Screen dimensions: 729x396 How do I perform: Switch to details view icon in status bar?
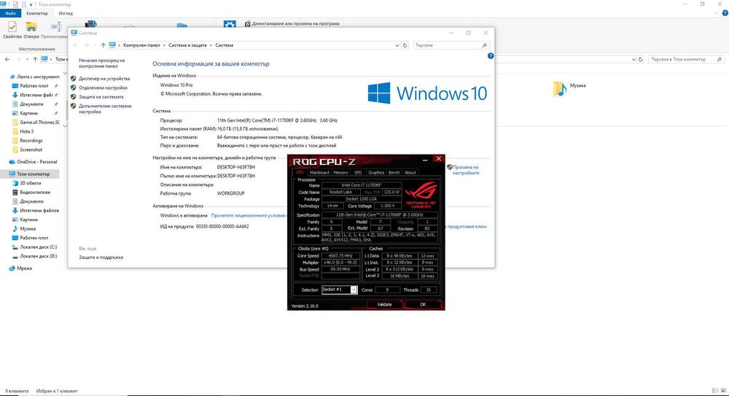tap(715, 391)
